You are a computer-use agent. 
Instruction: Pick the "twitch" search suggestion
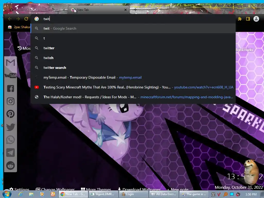tap(133, 58)
